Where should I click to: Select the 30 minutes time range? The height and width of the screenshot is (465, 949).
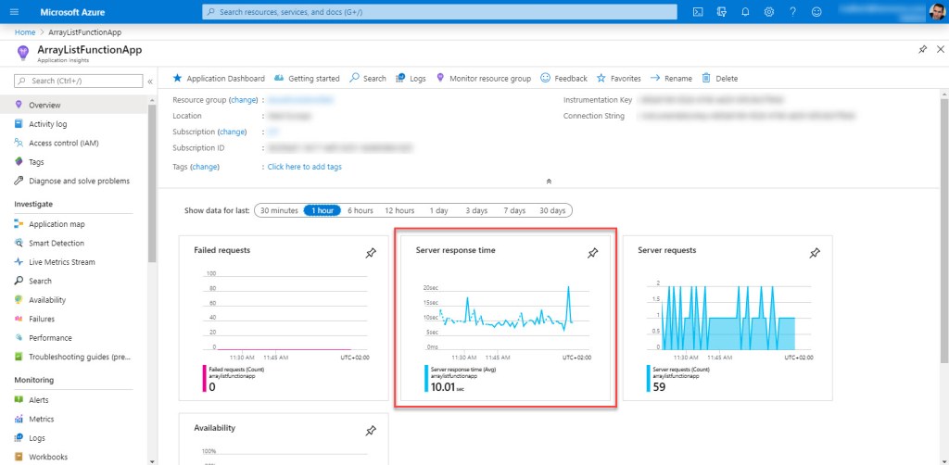point(279,210)
